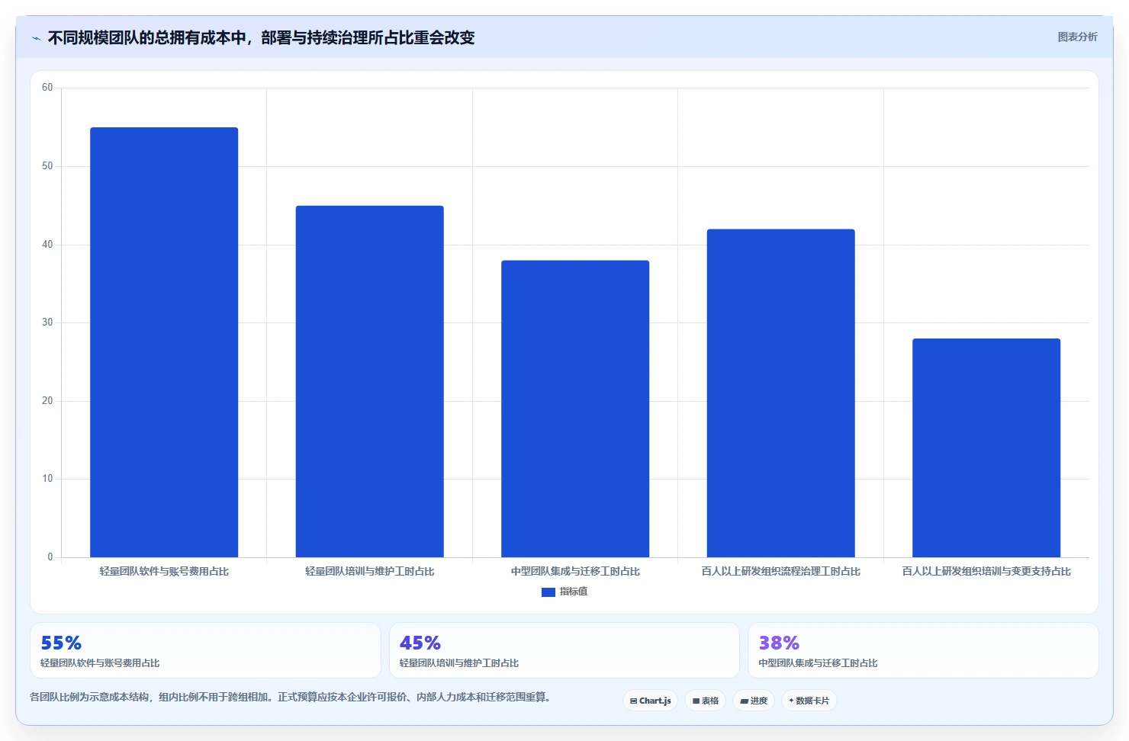This screenshot has width=1129, height=741.
Task: Click the 进度 tag
Action: pos(754,701)
